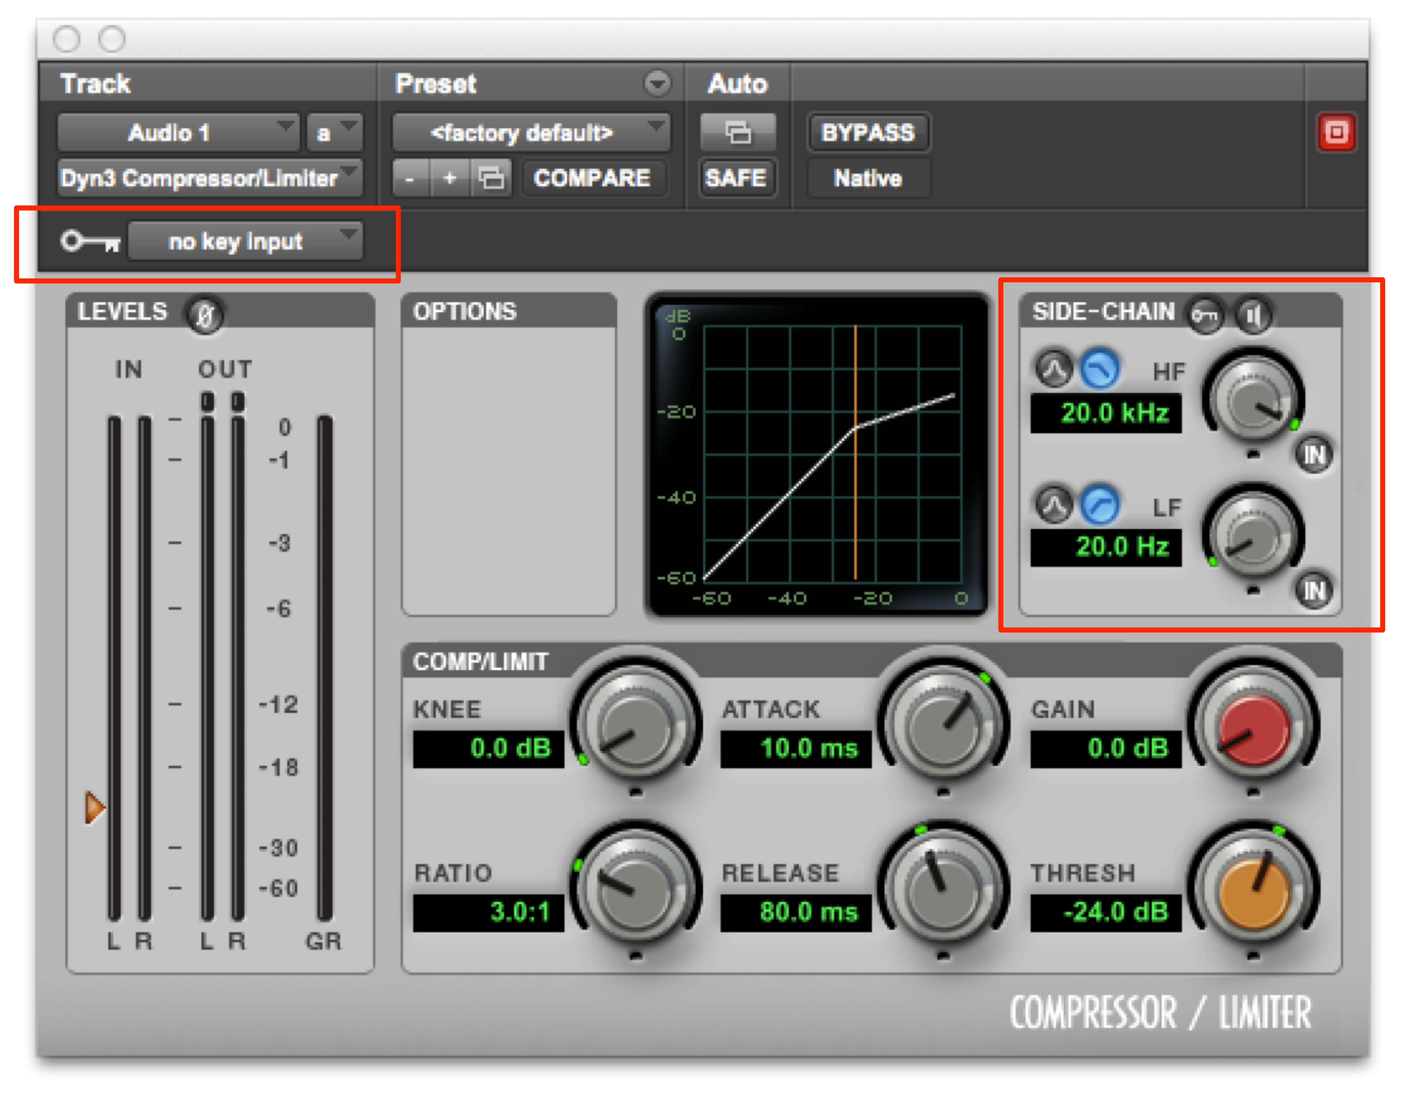Click the SIDE-CHAIN panel label
This screenshot has width=1401, height=1099.
point(1103,311)
